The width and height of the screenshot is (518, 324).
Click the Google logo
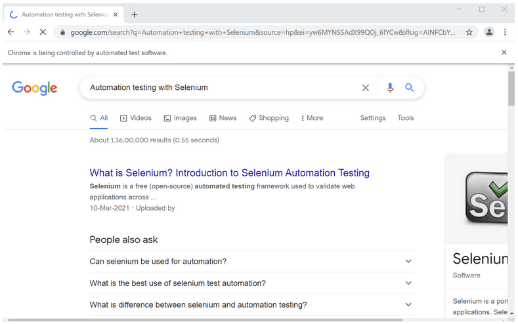coord(35,88)
